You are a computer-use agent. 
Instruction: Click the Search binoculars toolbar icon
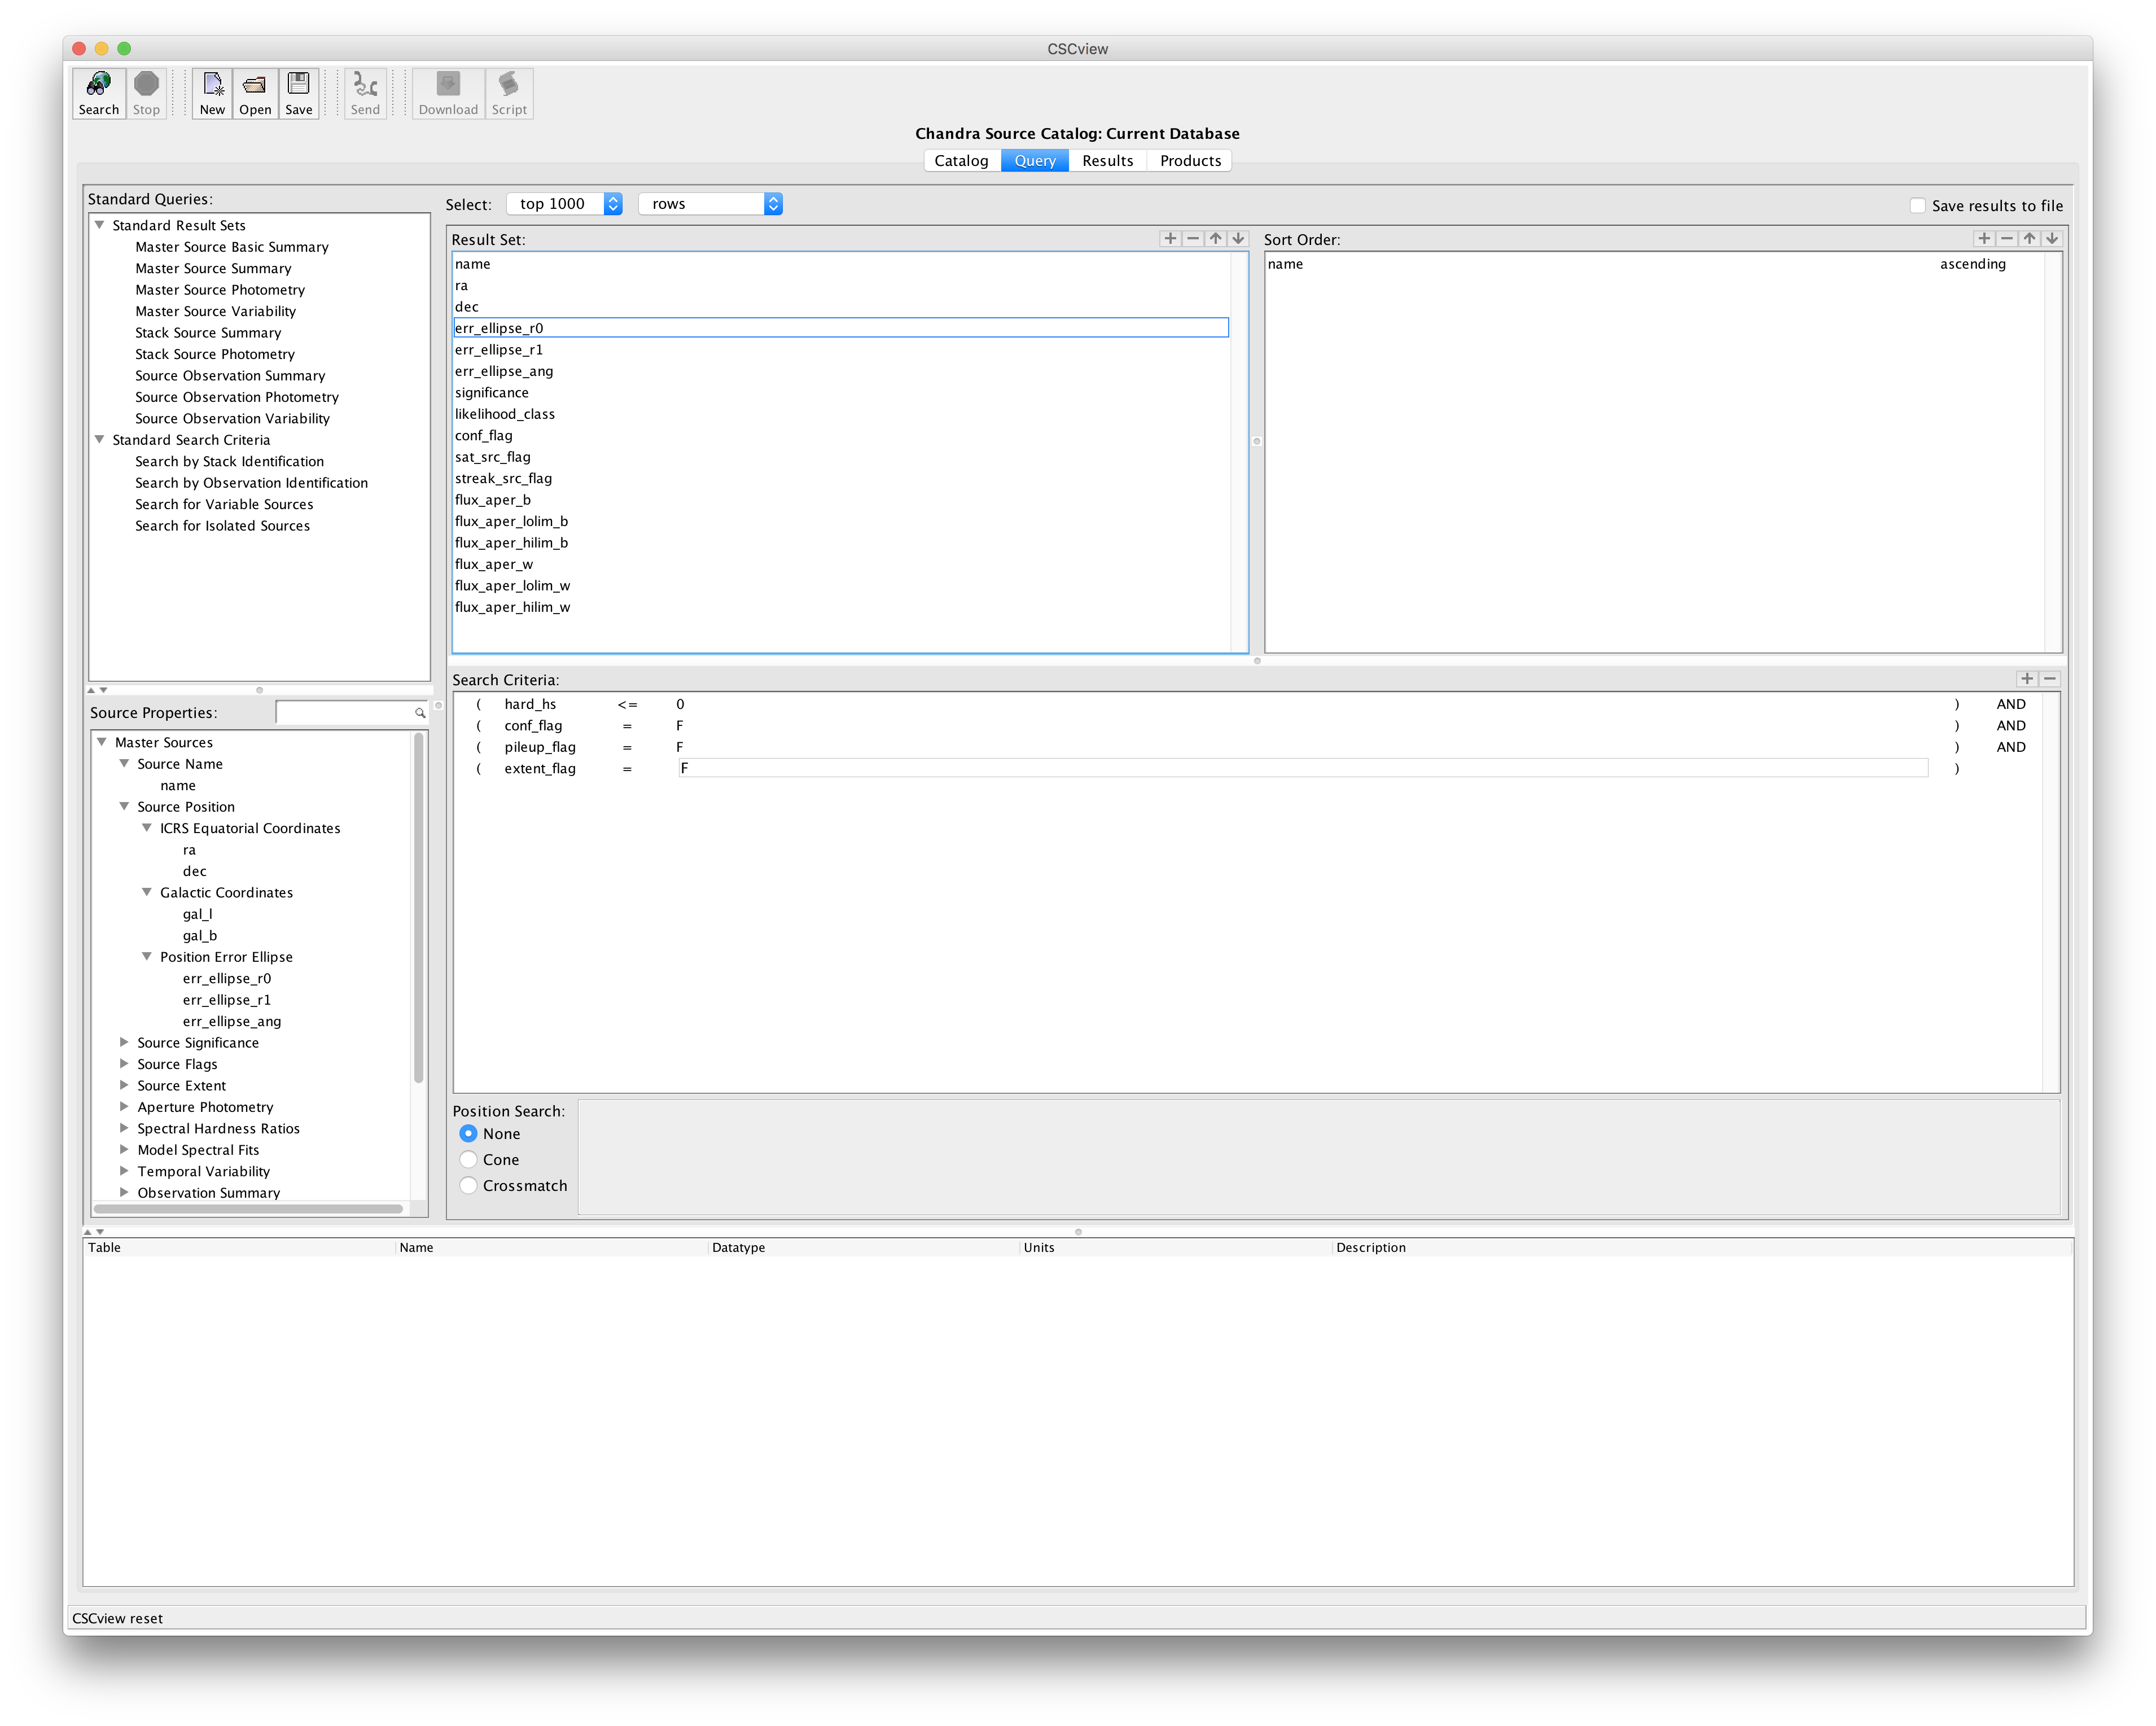tap(99, 85)
